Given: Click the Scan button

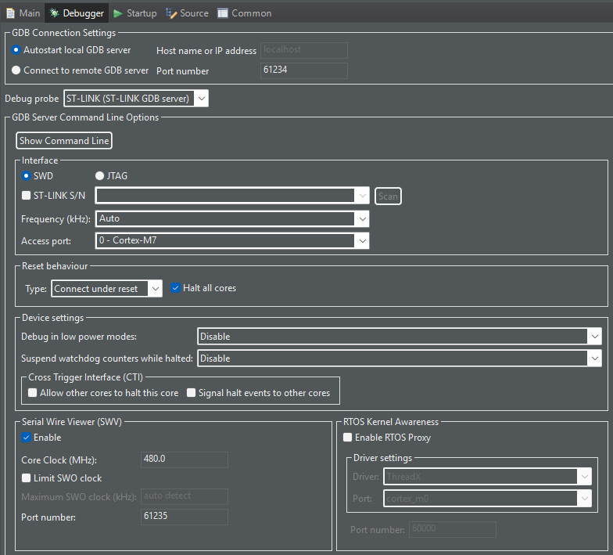Looking at the screenshot, I should (388, 196).
